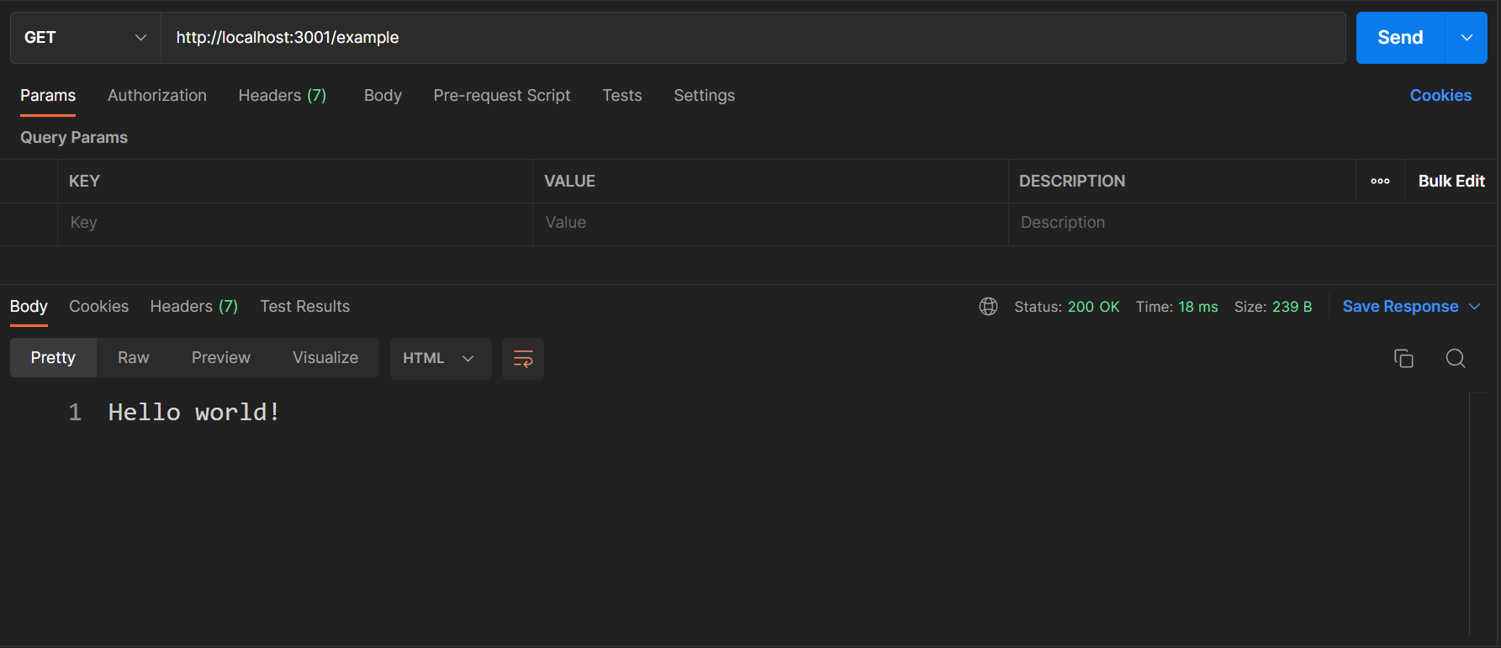Screen dimensions: 1501x648
Task: Click the response size 239 B
Action: pos(1292,307)
